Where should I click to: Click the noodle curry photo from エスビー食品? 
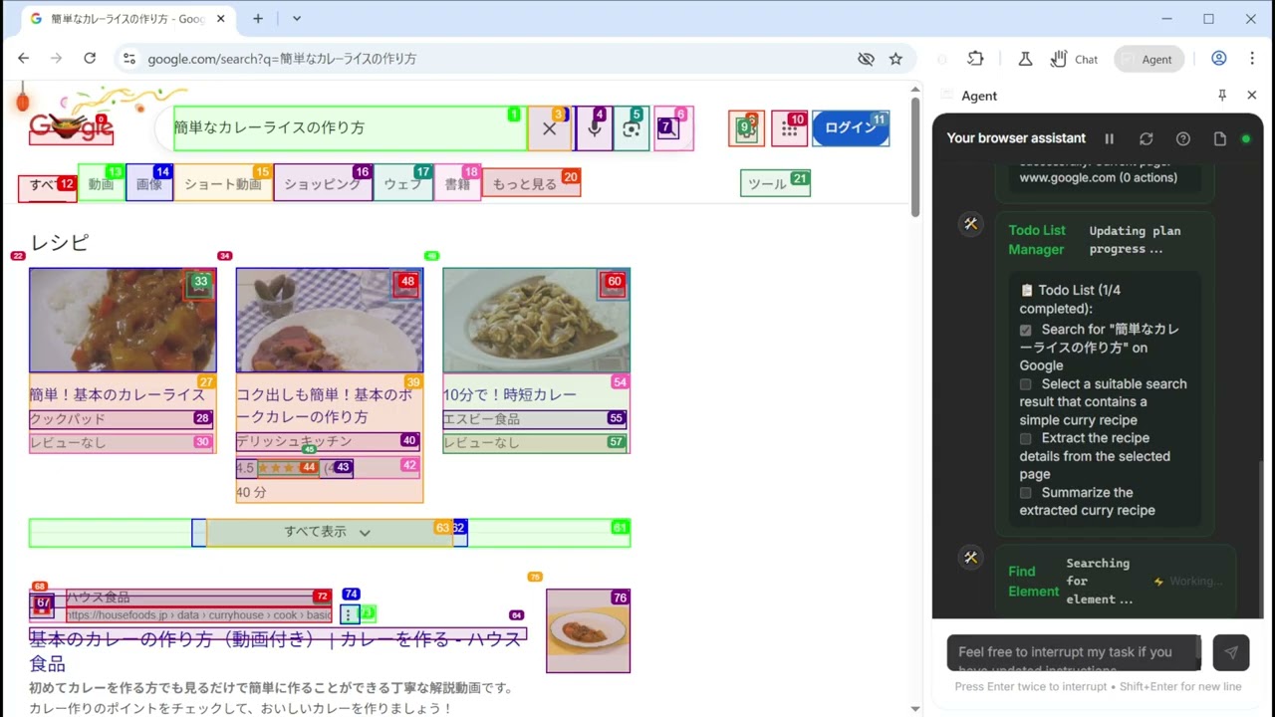537,320
